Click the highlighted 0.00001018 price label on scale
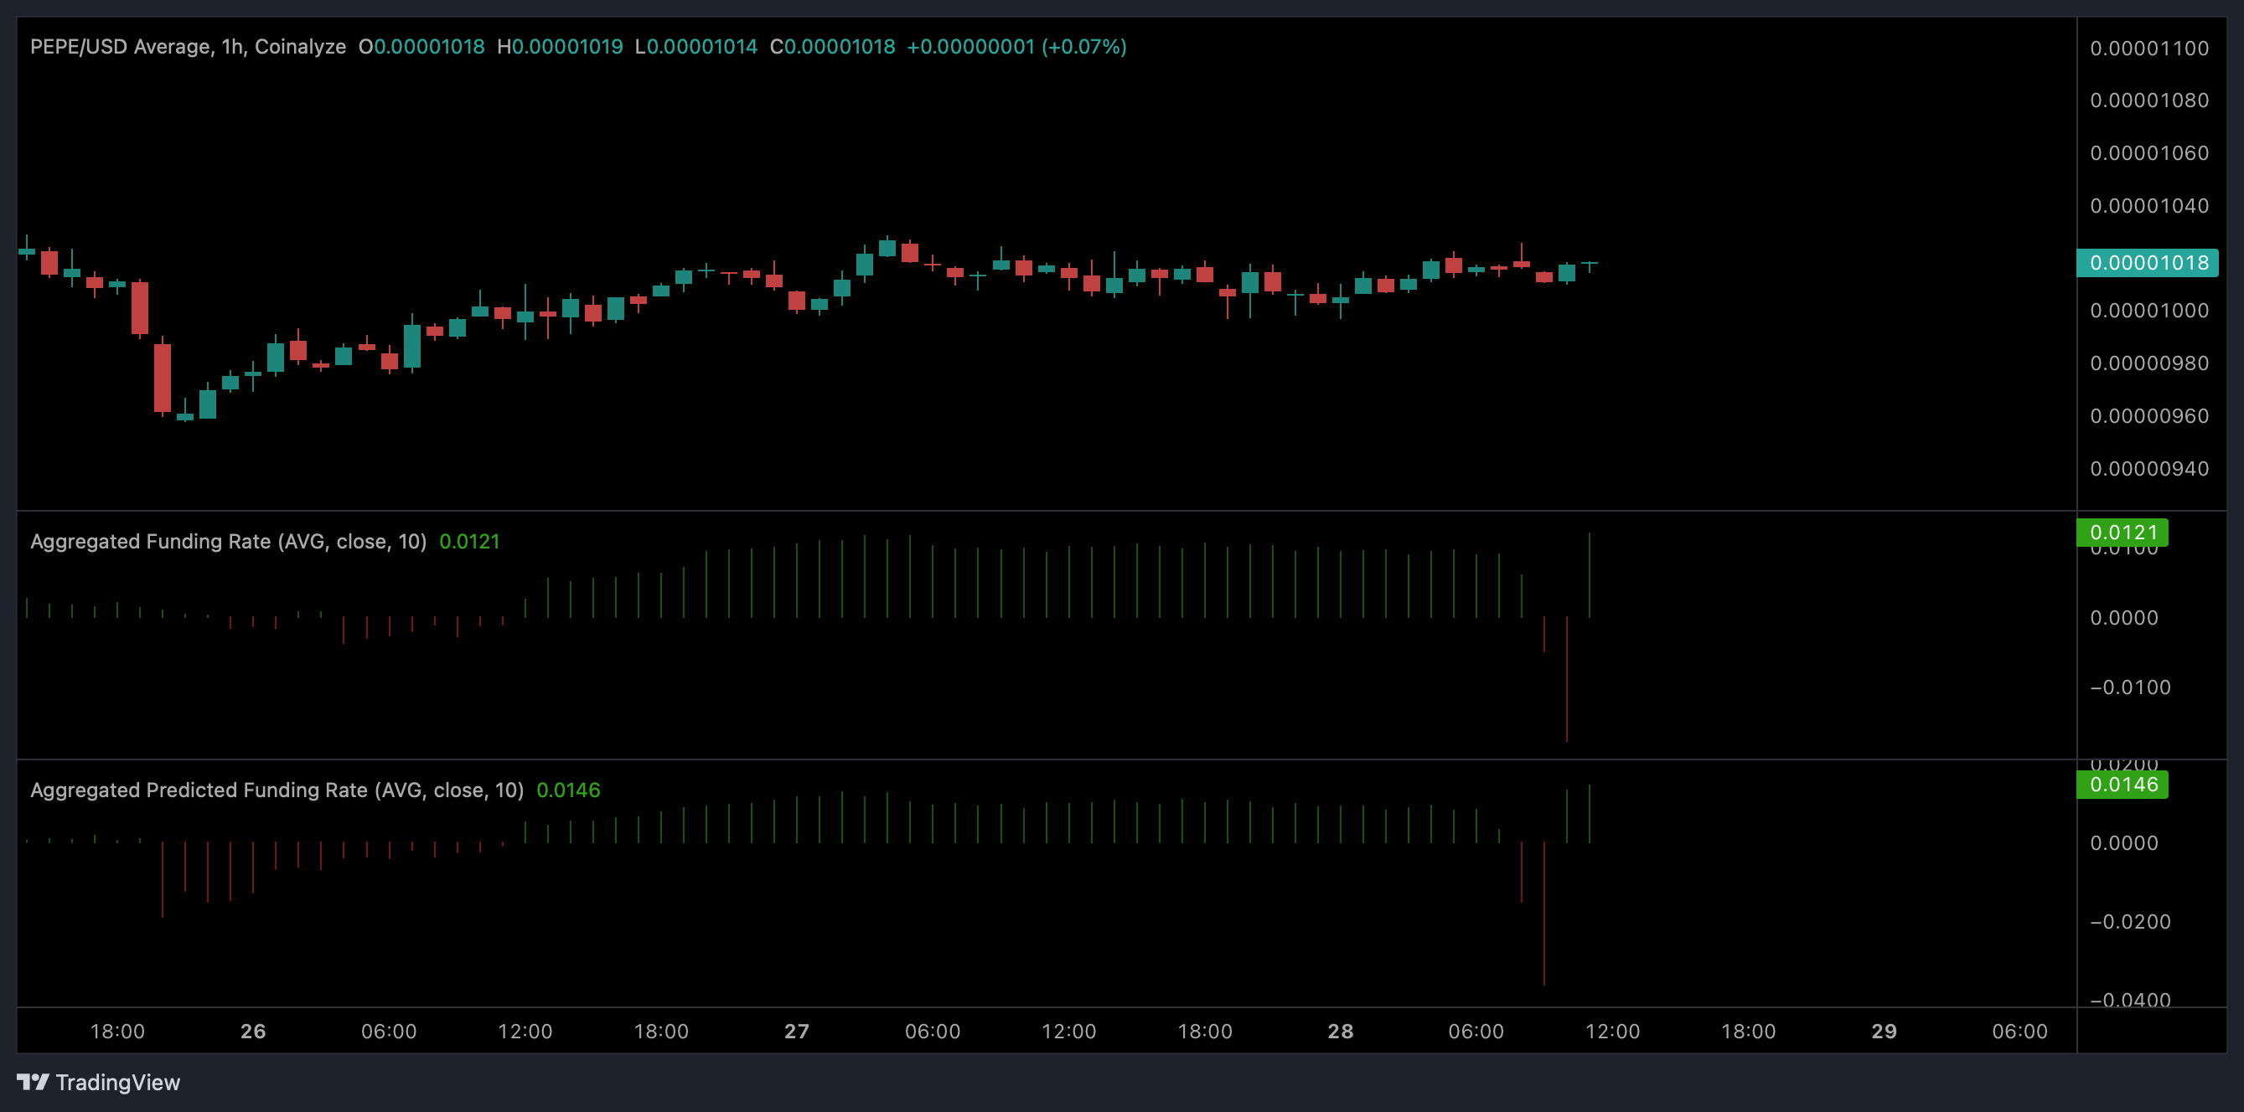Screen dimensions: 2244x1112 [x=2148, y=262]
